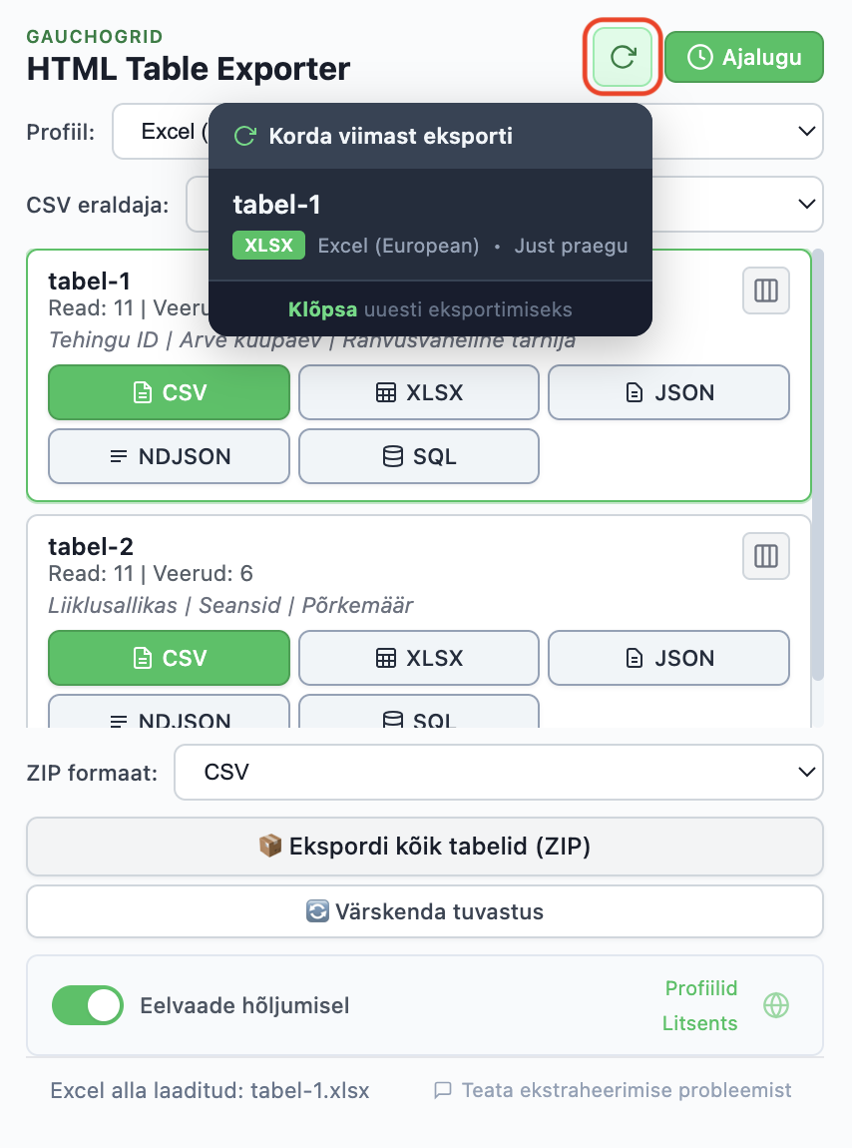Export tabel-1 as NDJSON
This screenshot has width=852, height=1148.
pyautogui.click(x=170, y=456)
